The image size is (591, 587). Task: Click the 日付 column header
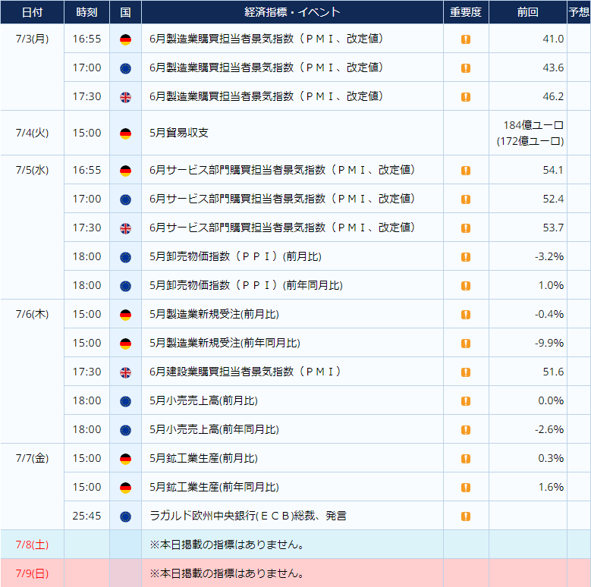point(32,12)
